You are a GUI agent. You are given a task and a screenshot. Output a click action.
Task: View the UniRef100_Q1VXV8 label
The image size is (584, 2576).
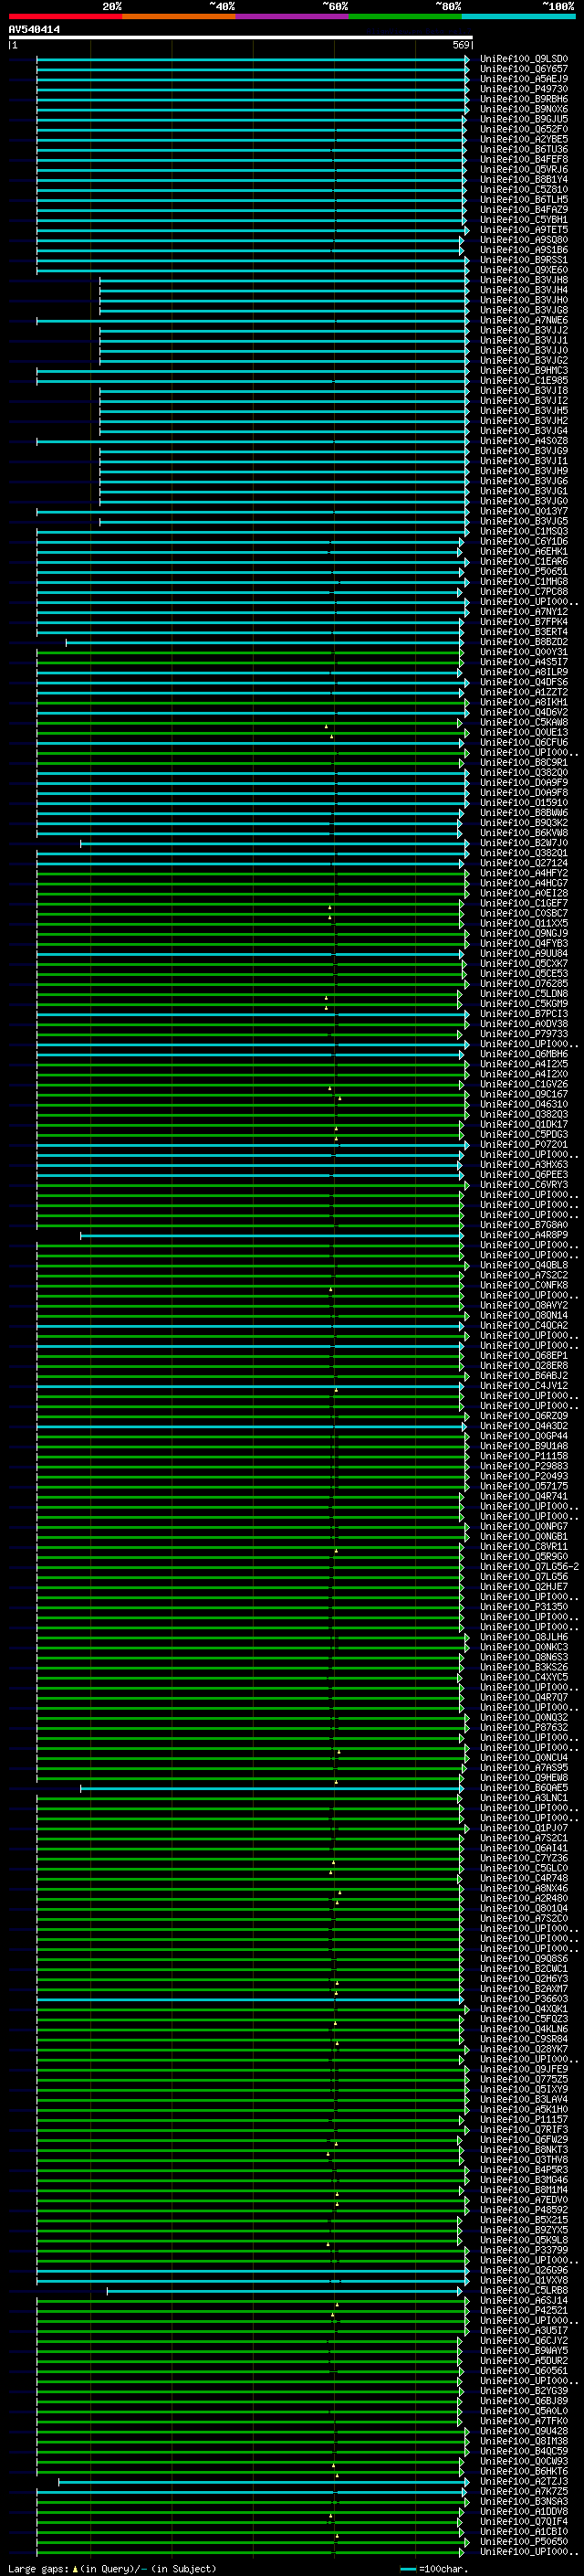point(523,2280)
